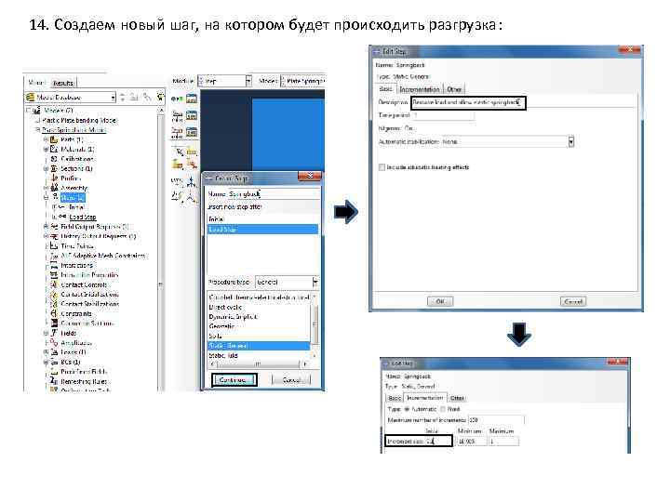670x502 pixels.
Task: Select Load Step in insert-after list
Action: [x=262, y=230]
